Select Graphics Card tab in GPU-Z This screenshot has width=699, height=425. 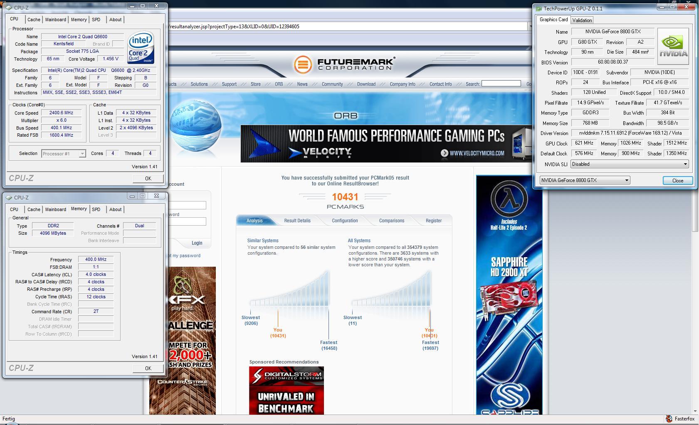click(553, 20)
